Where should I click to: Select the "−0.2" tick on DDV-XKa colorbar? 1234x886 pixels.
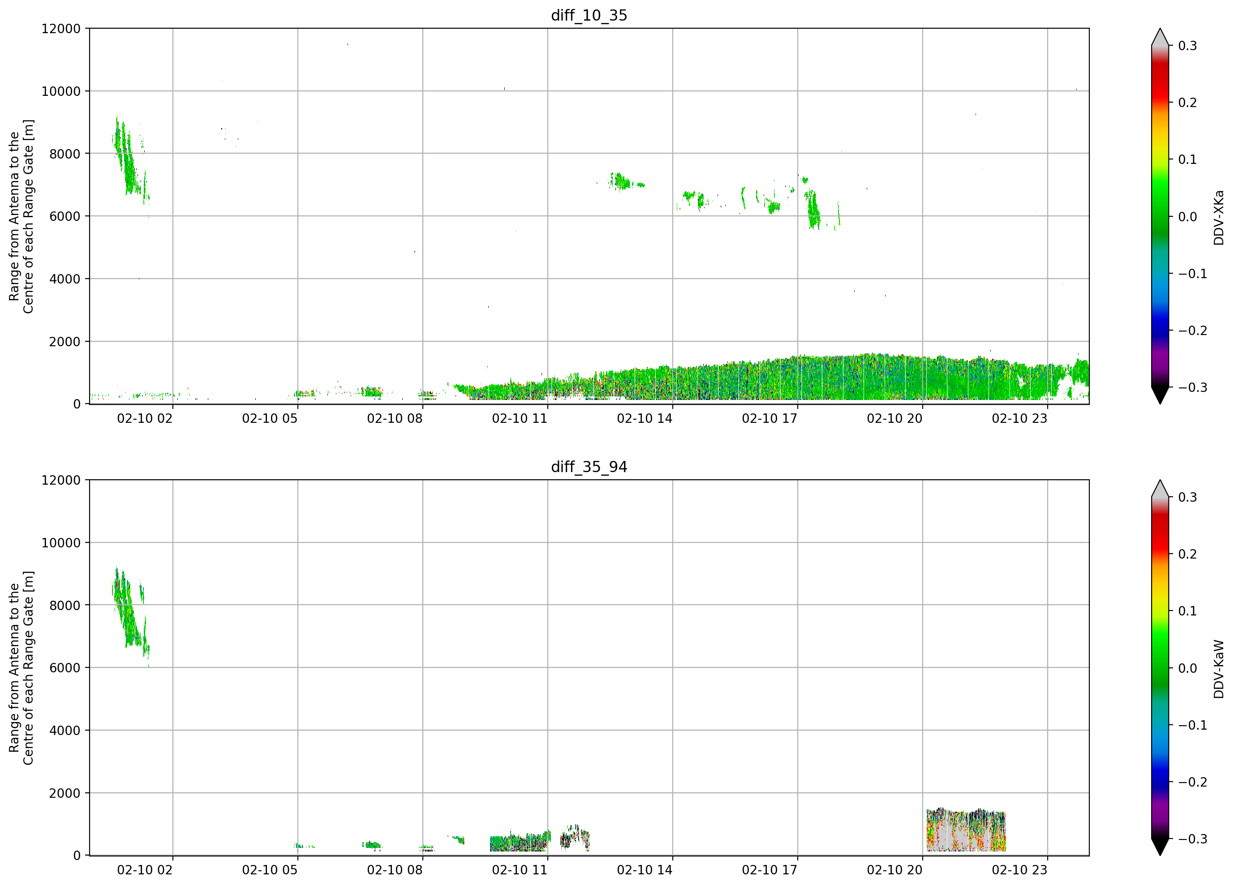click(1193, 331)
